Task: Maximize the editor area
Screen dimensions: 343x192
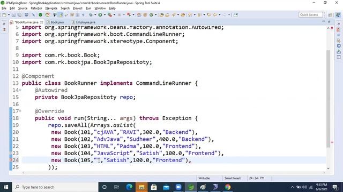Action: [x=329, y=21]
